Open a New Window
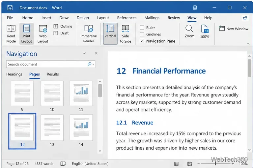 click(234, 29)
